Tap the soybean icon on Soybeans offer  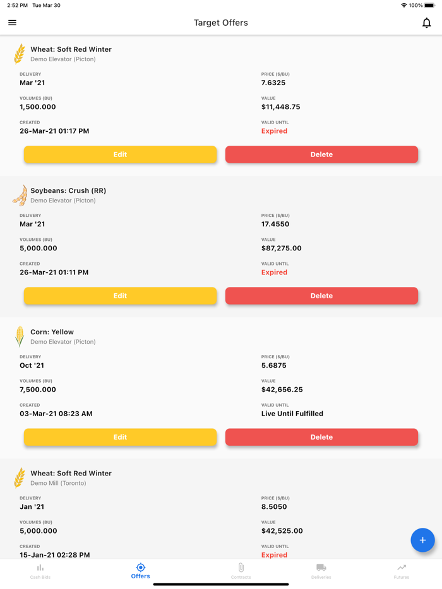pos(20,195)
